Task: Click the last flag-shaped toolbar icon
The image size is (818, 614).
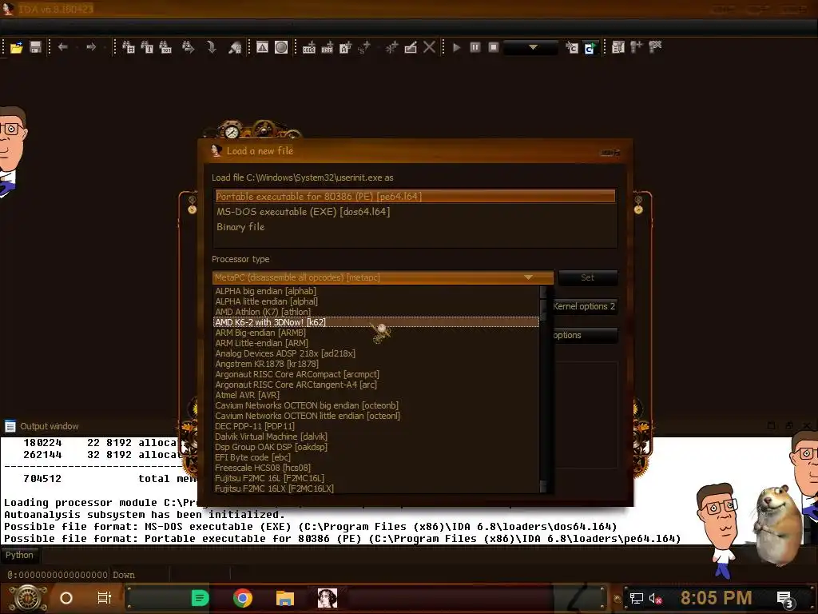Action: [655, 47]
